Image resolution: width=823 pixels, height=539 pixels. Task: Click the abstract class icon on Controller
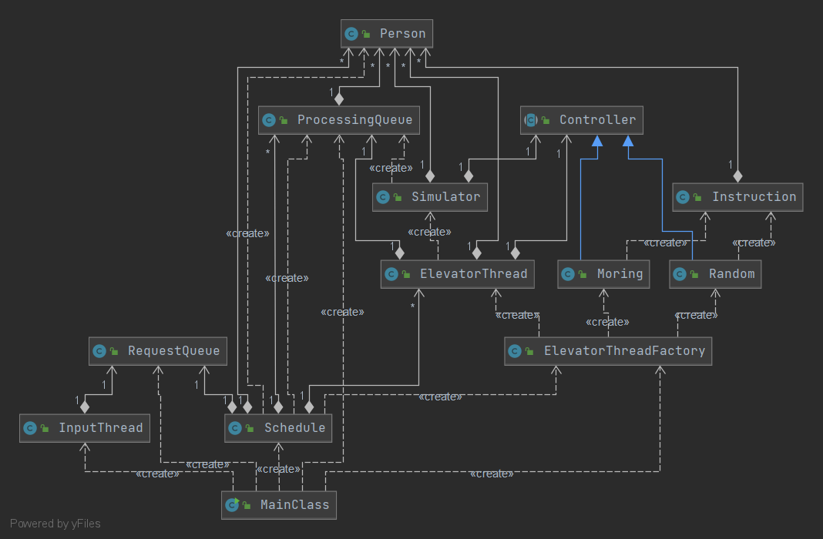(531, 120)
